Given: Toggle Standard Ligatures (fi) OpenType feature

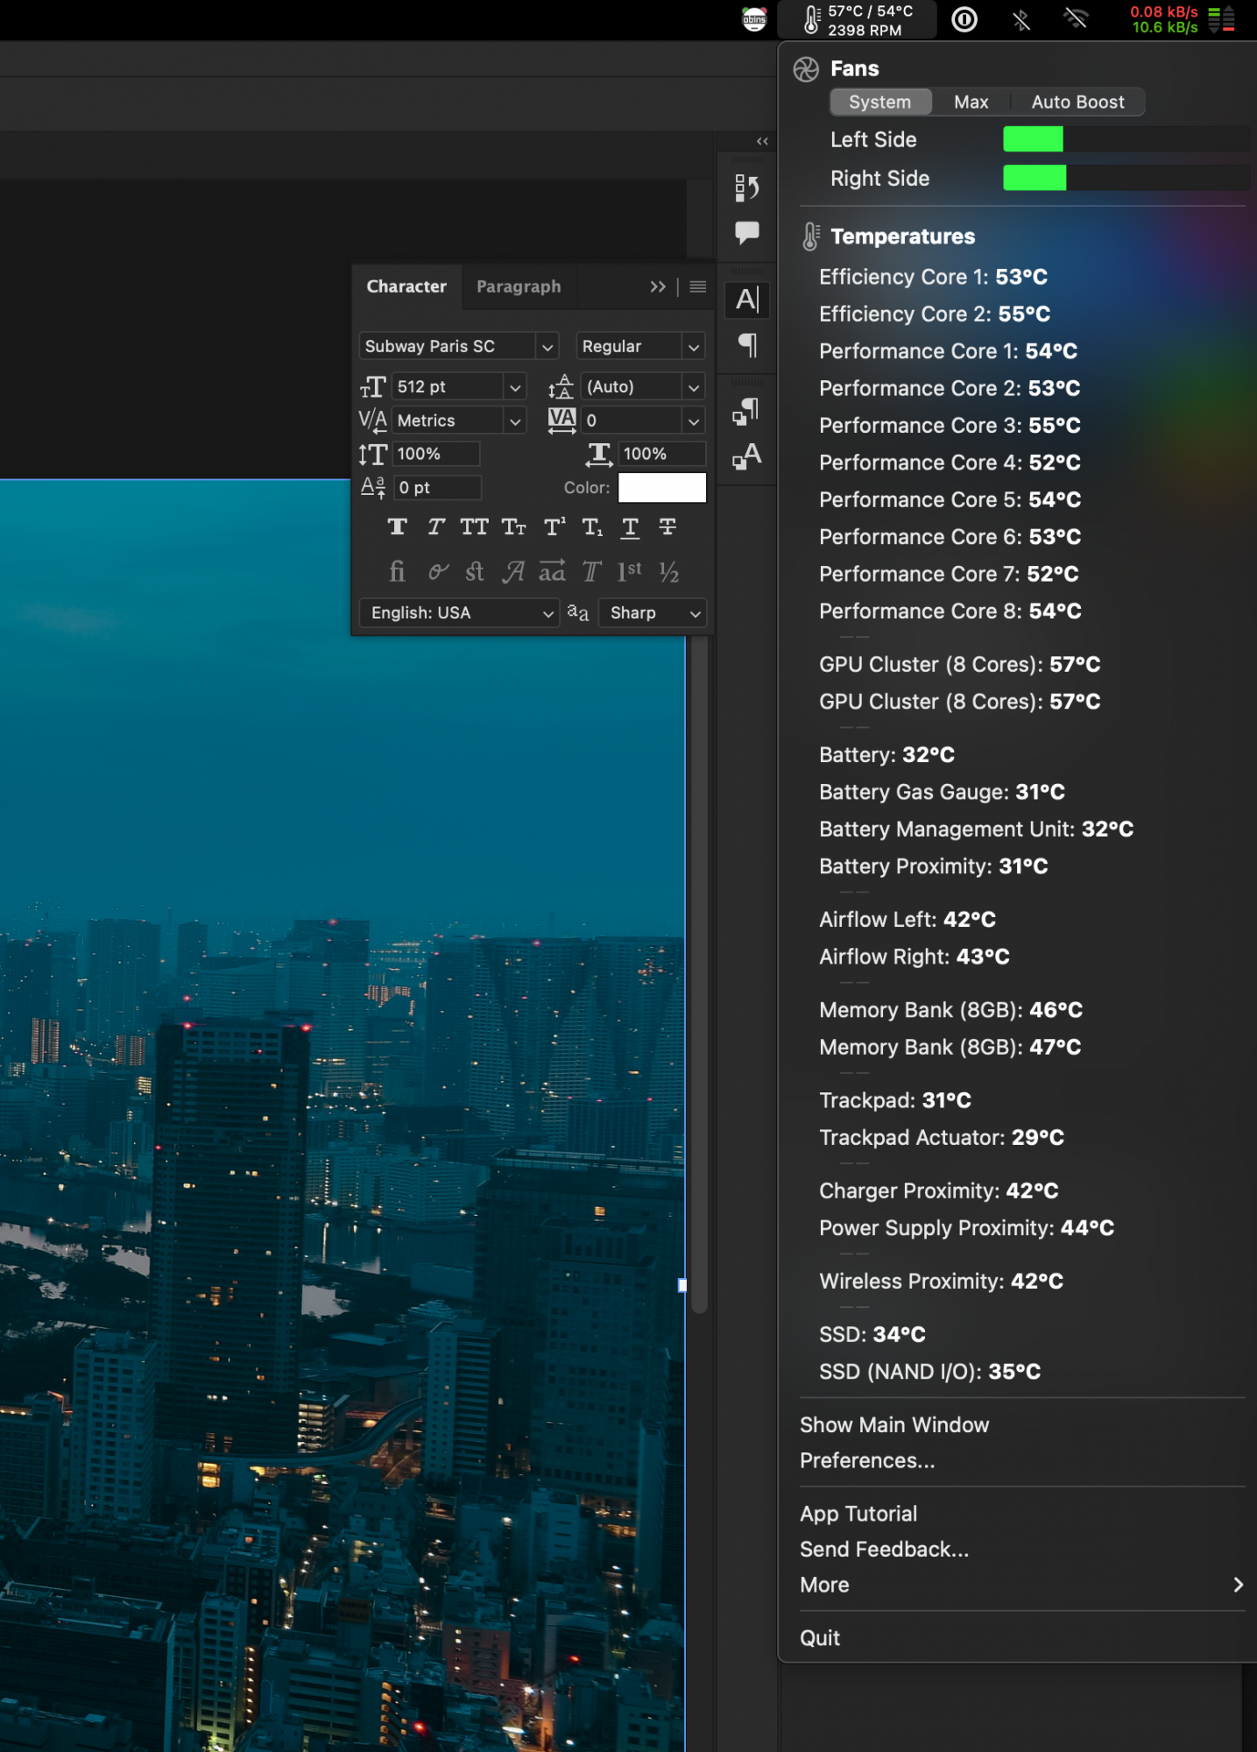Looking at the screenshot, I should tap(397, 572).
